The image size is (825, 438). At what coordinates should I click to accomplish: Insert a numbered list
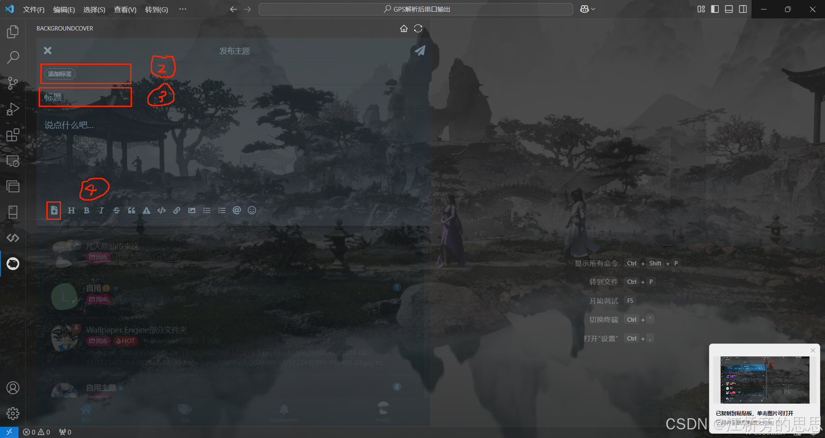[x=222, y=210]
